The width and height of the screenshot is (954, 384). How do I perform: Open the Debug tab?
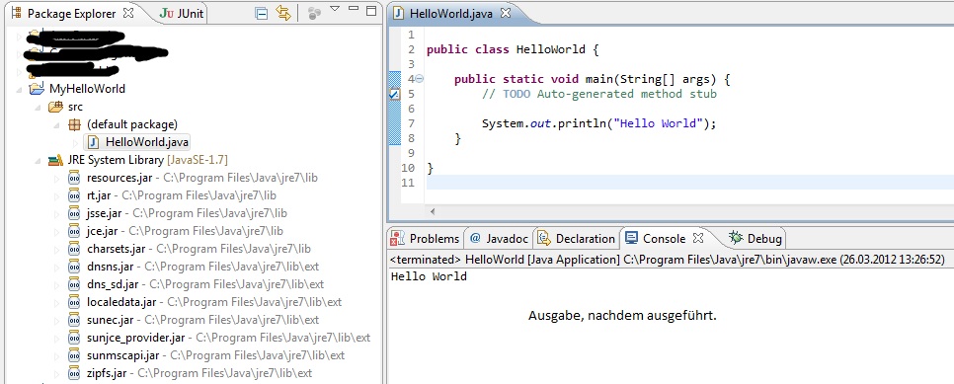click(756, 238)
